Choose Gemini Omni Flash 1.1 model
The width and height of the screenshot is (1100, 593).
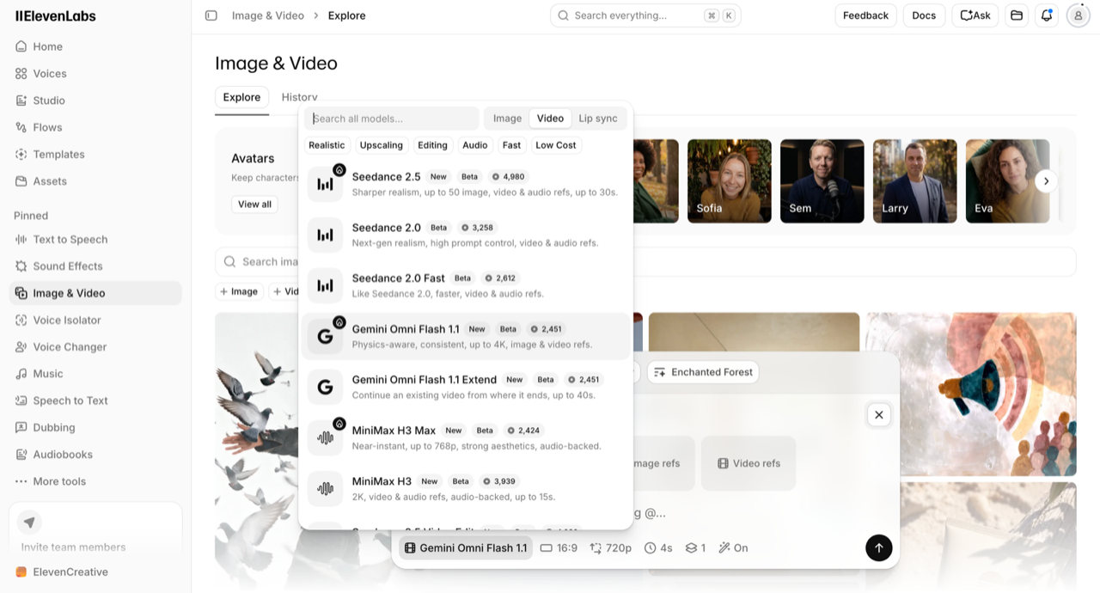pyautogui.click(x=466, y=336)
